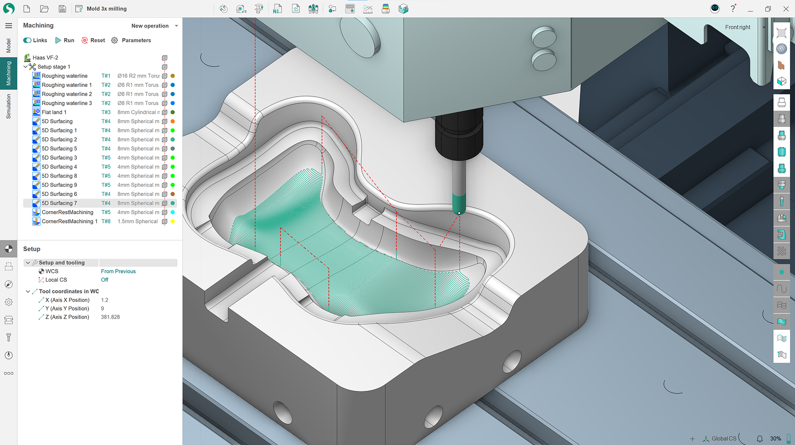Switch to the Machining tab

pos(8,74)
